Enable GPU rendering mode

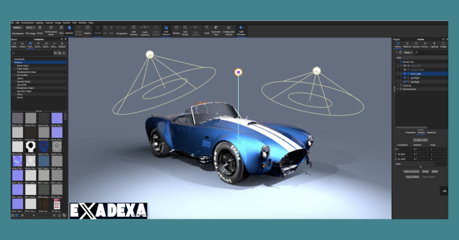[61, 30]
